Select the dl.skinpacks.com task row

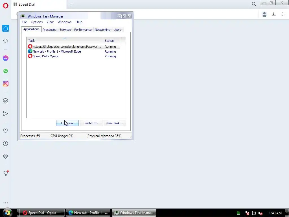[x=74, y=47]
